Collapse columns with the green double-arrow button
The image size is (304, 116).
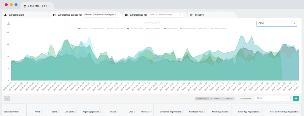296,99
